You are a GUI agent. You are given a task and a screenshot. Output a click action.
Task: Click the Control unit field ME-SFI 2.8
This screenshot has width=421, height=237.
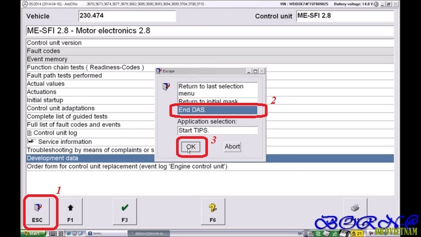point(345,16)
